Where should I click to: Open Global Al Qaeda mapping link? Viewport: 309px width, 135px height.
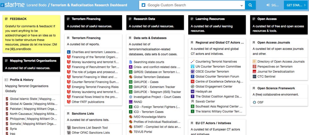pyautogui.click(x=33, y=104)
